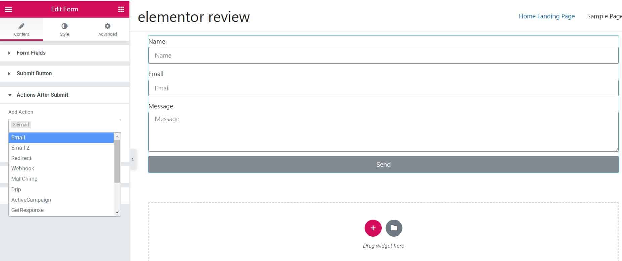The width and height of the screenshot is (622, 261).
Task: Select the Style tab icon
Action: pos(64,25)
